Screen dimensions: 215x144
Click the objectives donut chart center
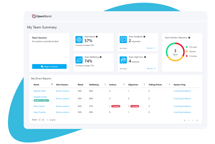click(175, 52)
